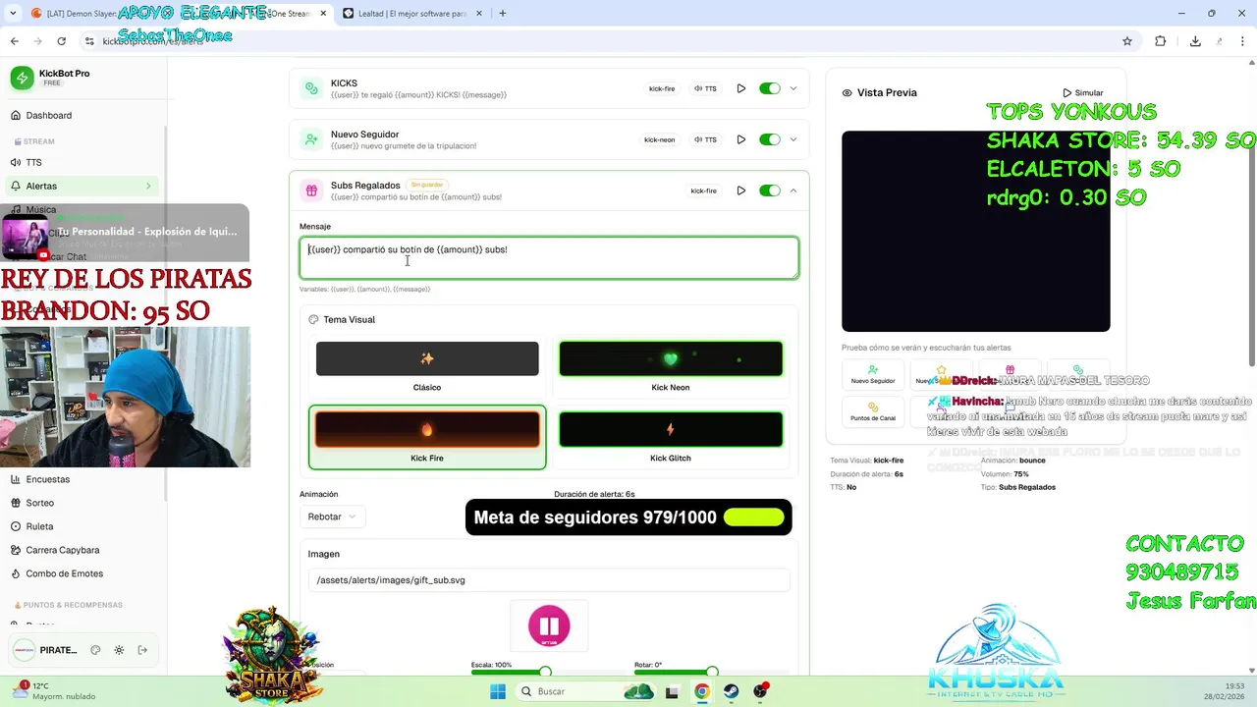This screenshot has height=707, width=1257.
Task: Open Encuestas in the sidebar
Action: (x=48, y=479)
